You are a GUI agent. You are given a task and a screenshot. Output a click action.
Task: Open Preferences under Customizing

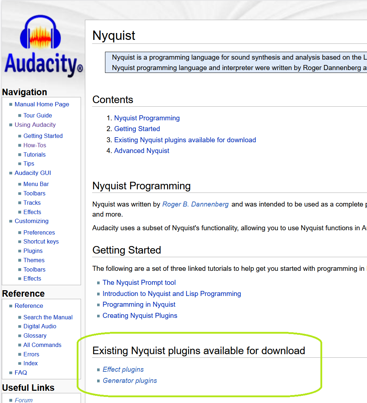(x=39, y=232)
